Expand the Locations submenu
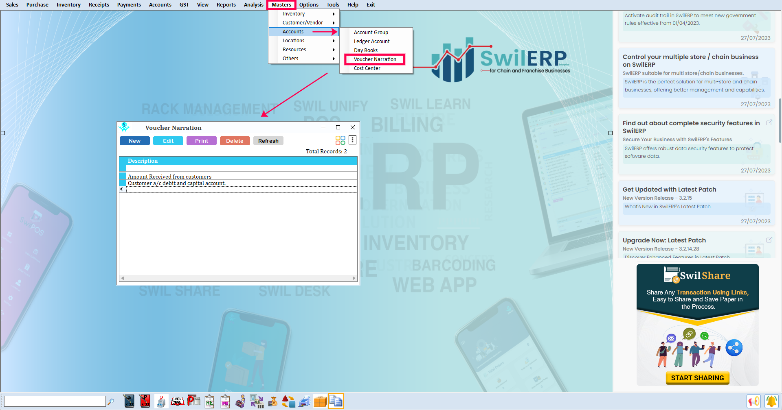The image size is (782, 410). point(304,41)
